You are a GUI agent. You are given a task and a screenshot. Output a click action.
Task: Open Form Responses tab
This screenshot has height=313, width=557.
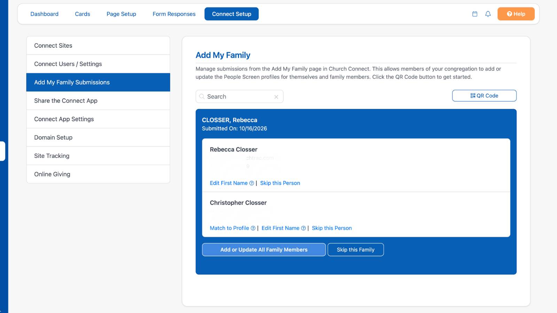[174, 14]
